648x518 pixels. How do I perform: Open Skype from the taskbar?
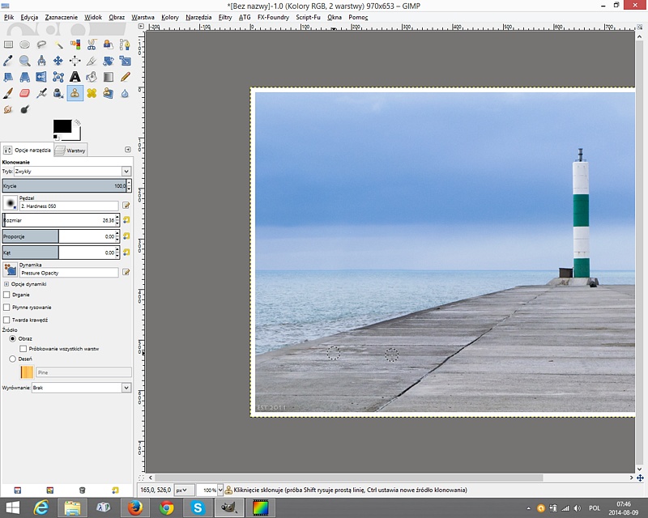(x=198, y=507)
